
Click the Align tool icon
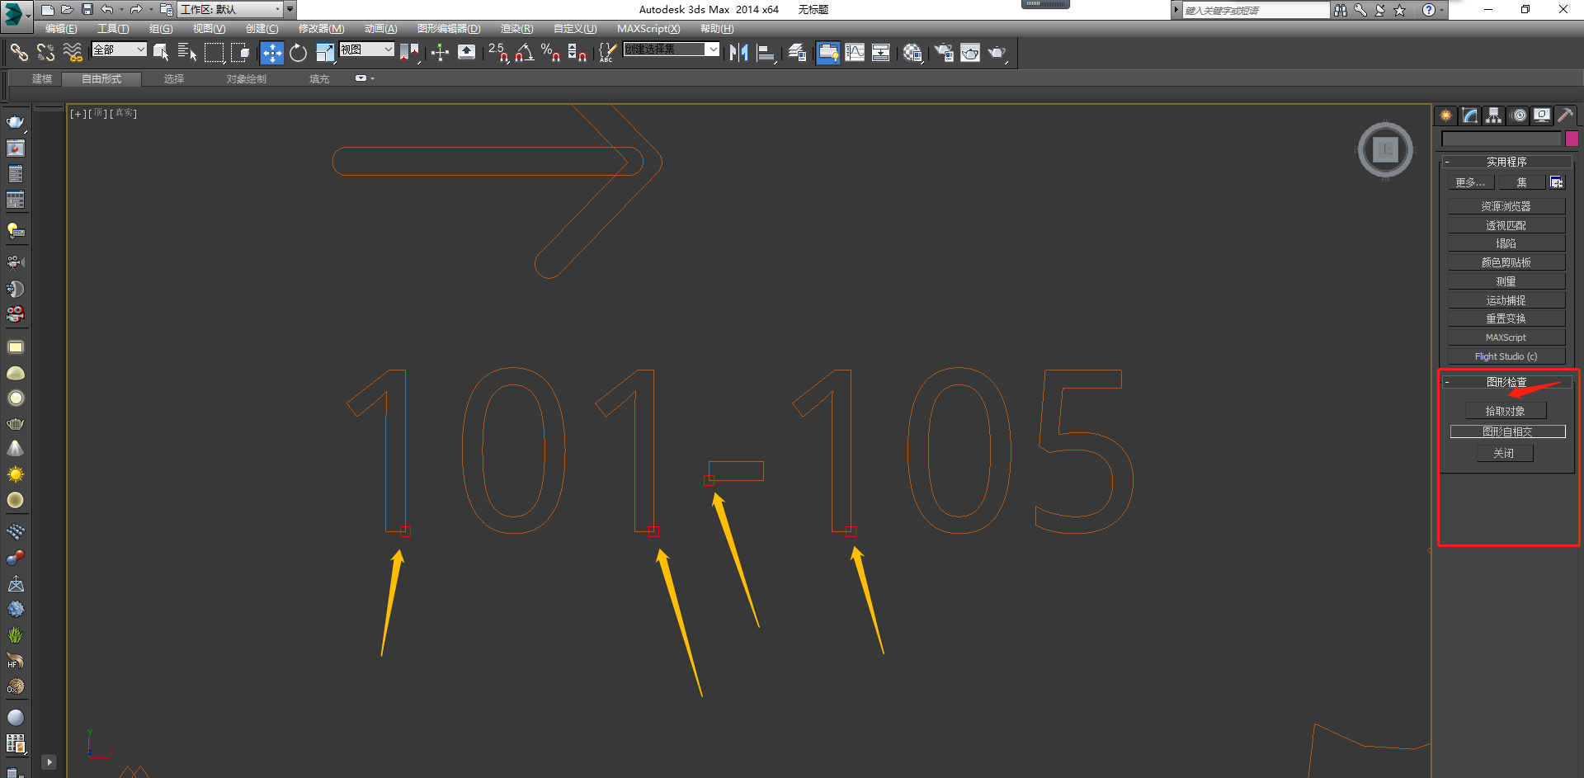(766, 53)
